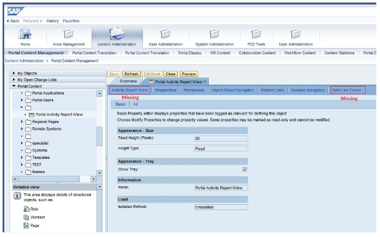
Task: Open the Permissions link
Action: (194, 90)
